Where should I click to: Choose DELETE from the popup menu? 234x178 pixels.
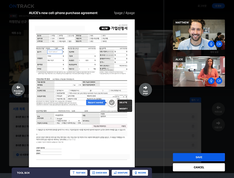click(x=123, y=102)
